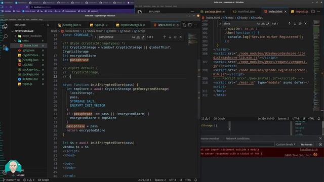Open changes compare icon in CrypticStorage editor
324x182 pixels.
tap(184, 25)
